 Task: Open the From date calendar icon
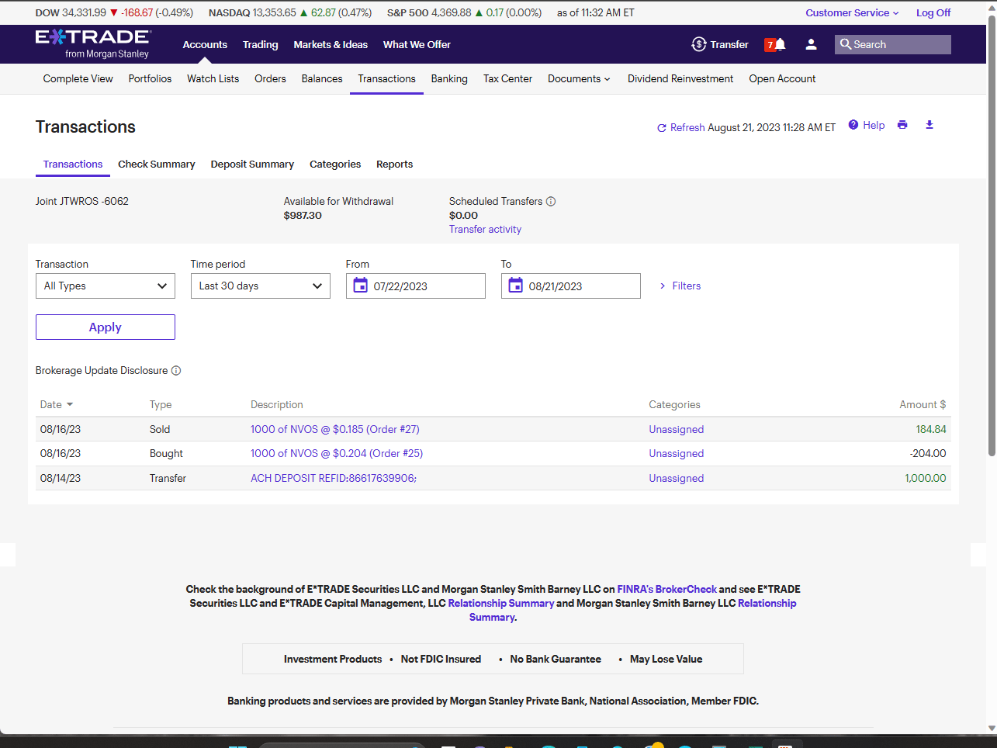click(x=360, y=286)
